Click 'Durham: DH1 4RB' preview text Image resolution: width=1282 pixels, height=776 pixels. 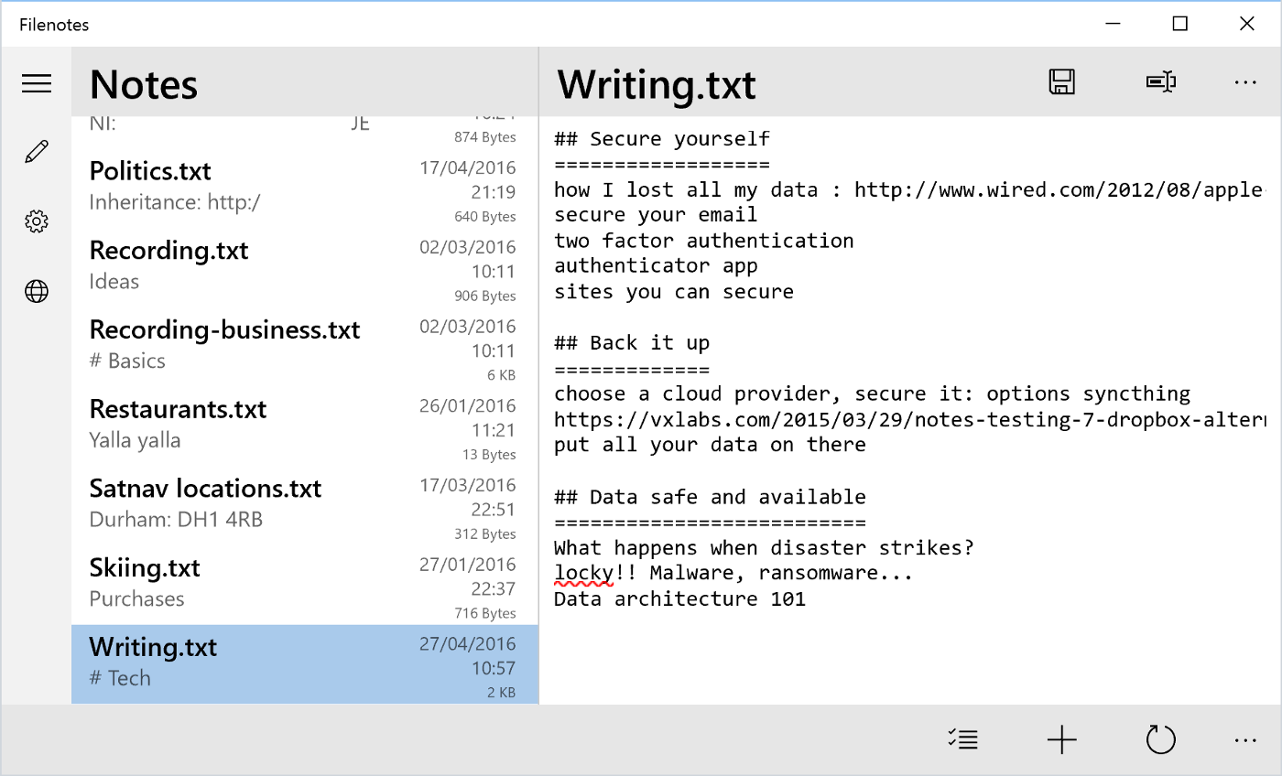(176, 520)
